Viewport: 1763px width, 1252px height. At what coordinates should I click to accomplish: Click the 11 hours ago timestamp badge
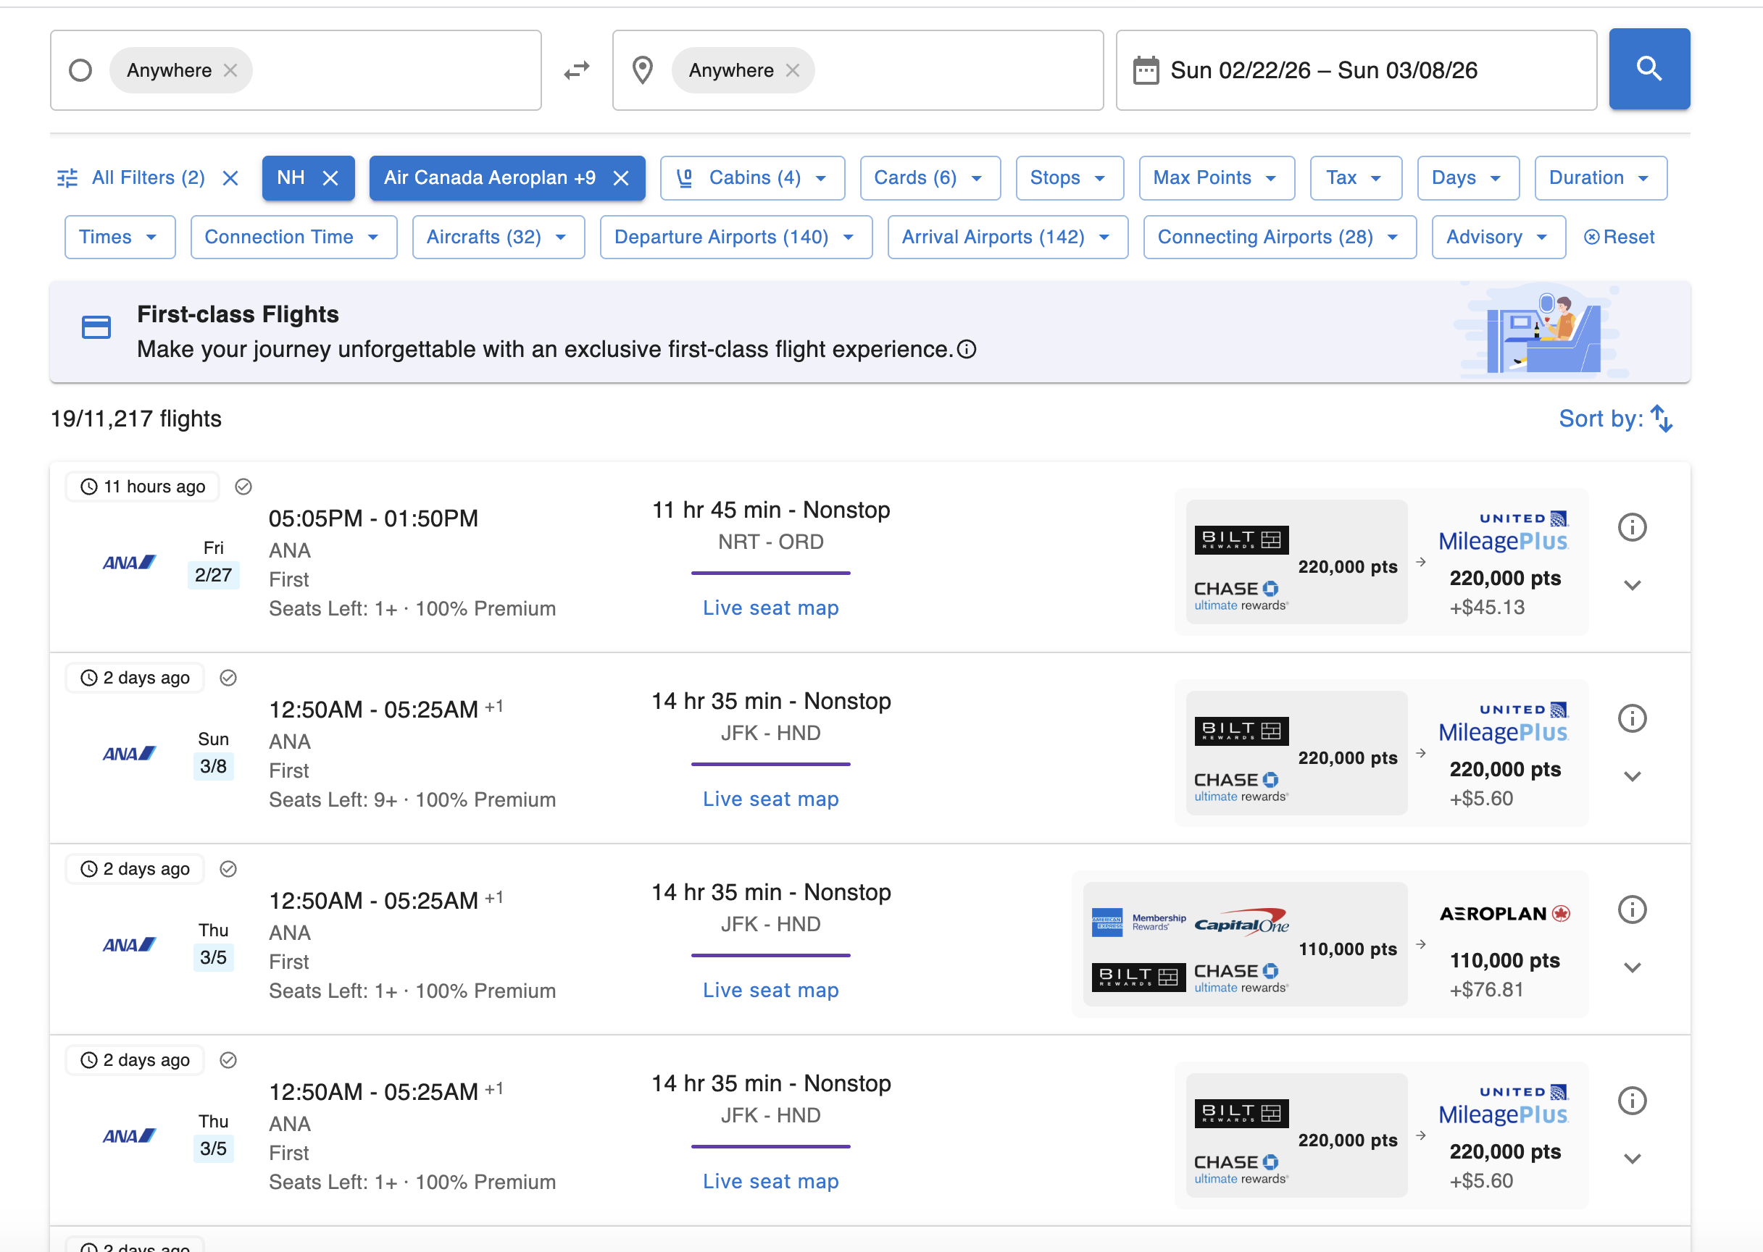click(x=143, y=487)
